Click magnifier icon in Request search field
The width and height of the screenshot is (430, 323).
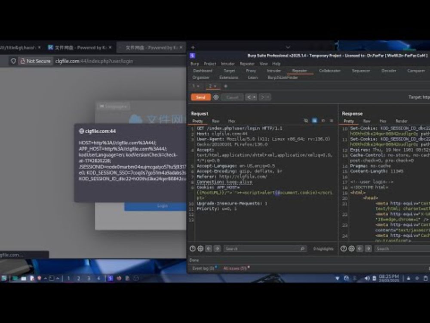pyautogui.click(x=302, y=248)
